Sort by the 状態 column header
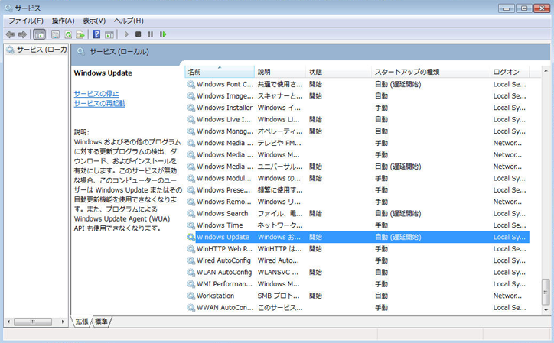Image resolution: width=554 pixels, height=343 pixels. pos(338,72)
